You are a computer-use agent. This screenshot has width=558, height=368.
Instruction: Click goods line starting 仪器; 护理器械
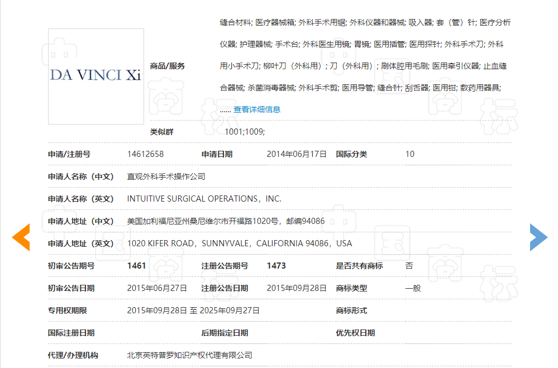pyautogui.click(x=361, y=45)
